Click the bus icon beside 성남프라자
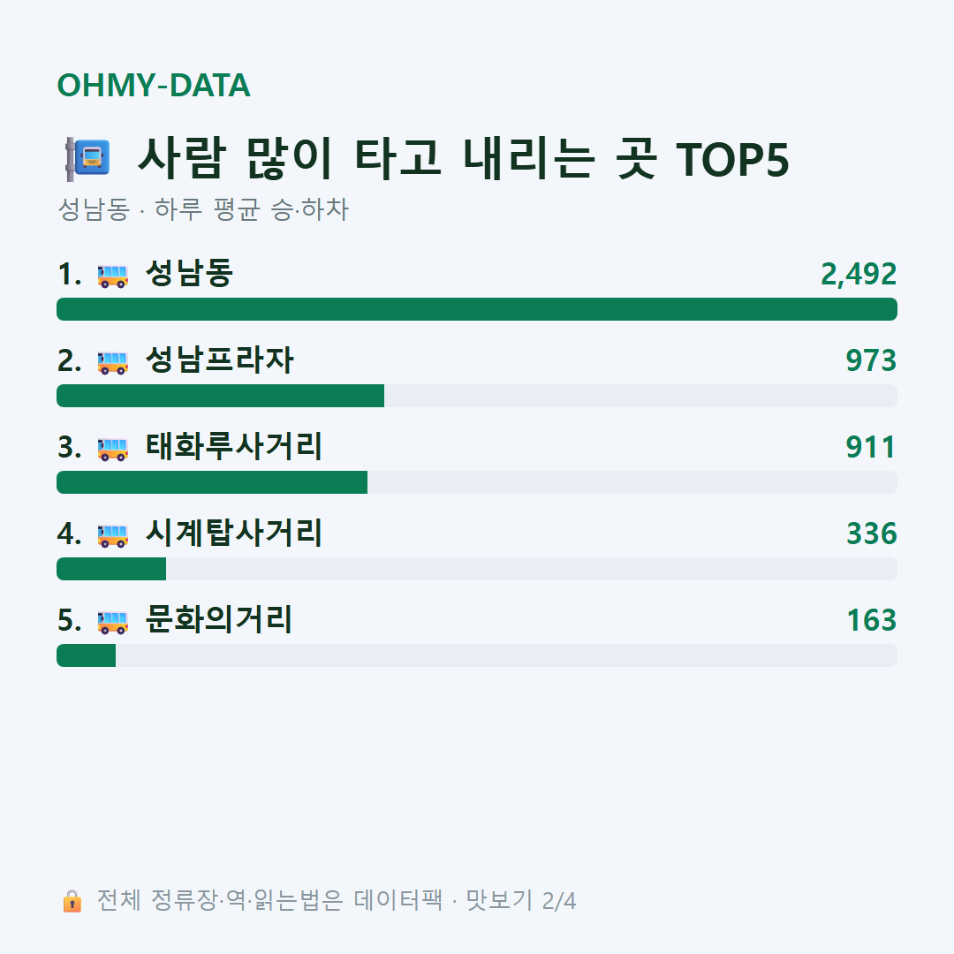Viewport: 954px width, 954px height. pos(112,362)
